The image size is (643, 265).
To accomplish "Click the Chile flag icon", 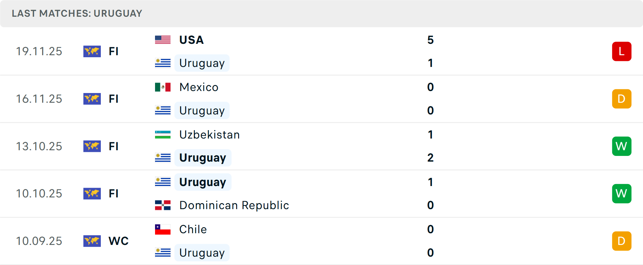I will tap(163, 230).
